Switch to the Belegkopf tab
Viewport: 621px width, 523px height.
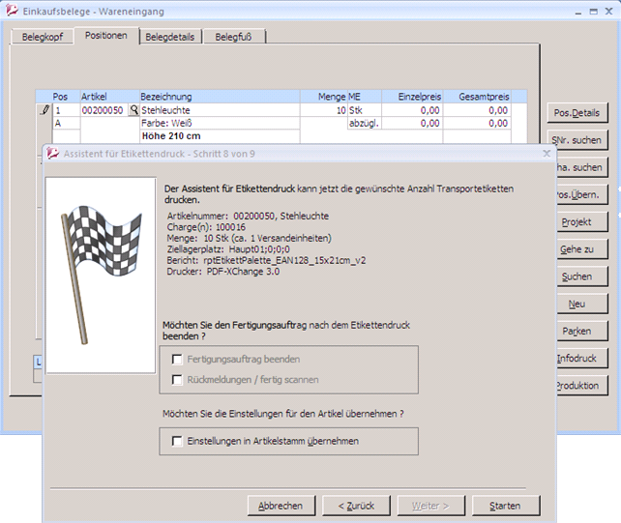[x=42, y=37]
